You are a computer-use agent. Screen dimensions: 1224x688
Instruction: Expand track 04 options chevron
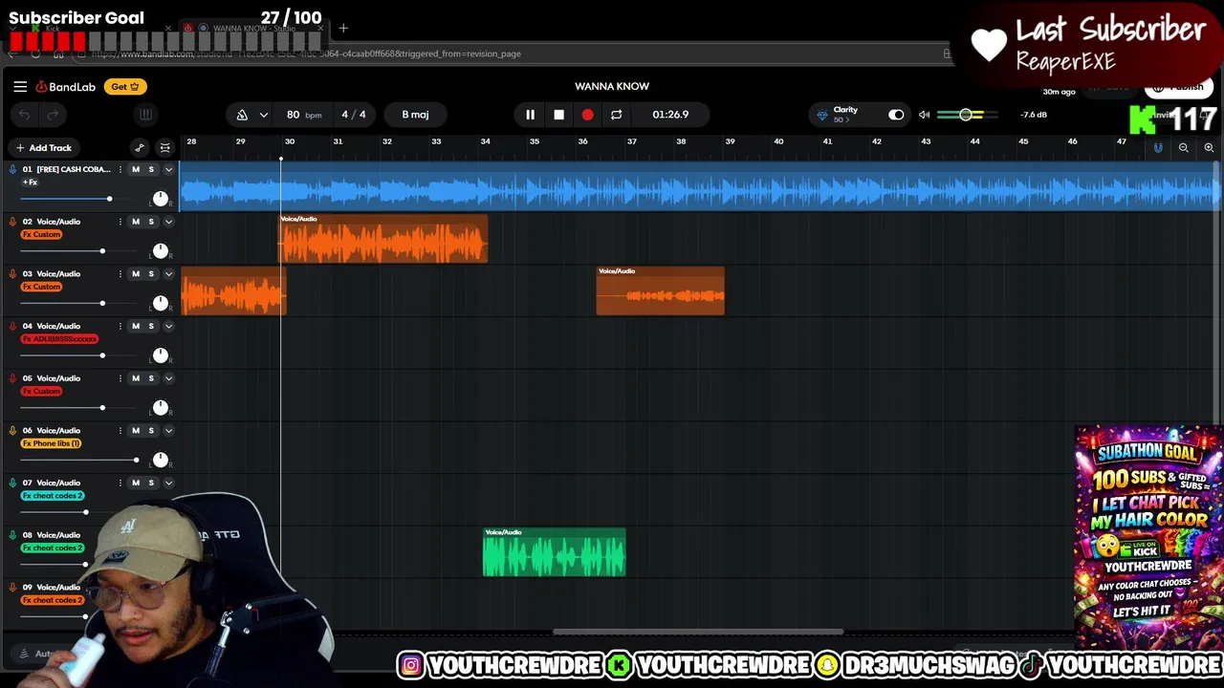point(168,326)
